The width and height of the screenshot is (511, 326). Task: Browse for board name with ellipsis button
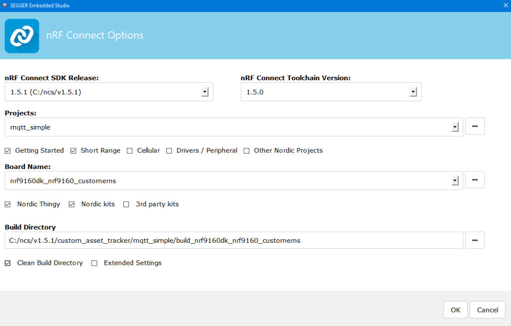pyautogui.click(x=475, y=180)
